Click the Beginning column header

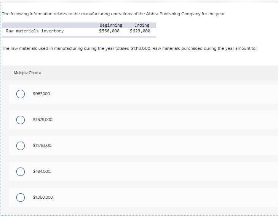pyautogui.click(x=111, y=25)
